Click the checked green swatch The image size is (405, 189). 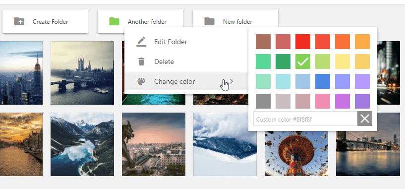tap(303, 62)
